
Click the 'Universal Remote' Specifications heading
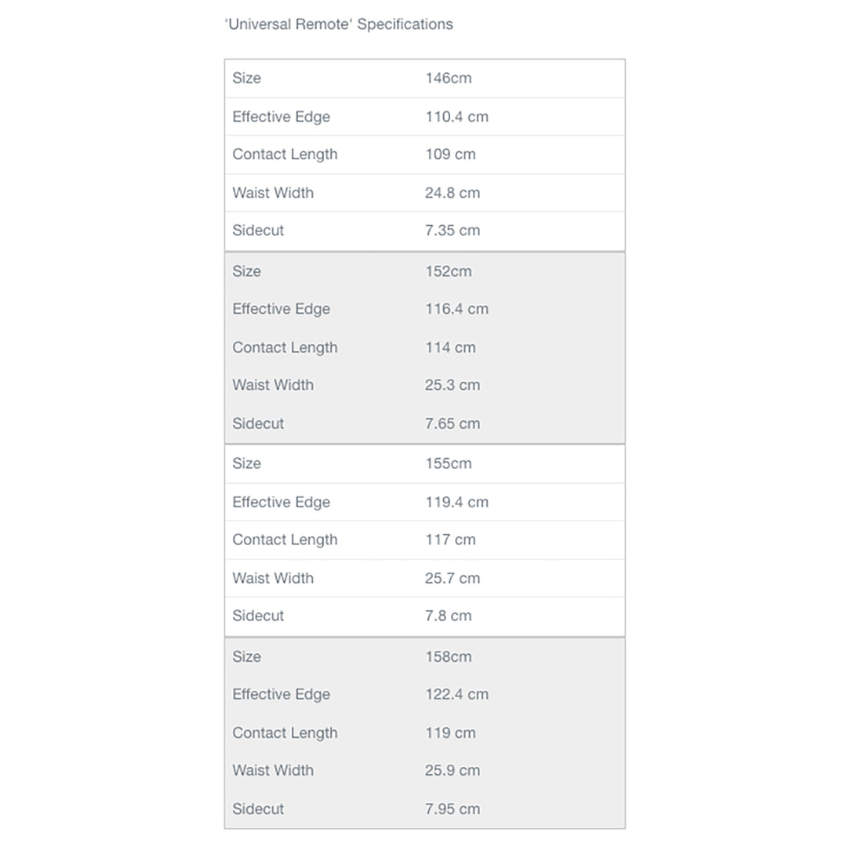(x=338, y=24)
